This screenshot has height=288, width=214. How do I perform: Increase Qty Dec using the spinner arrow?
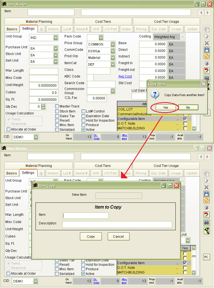pyautogui.click(x=43, y=106)
